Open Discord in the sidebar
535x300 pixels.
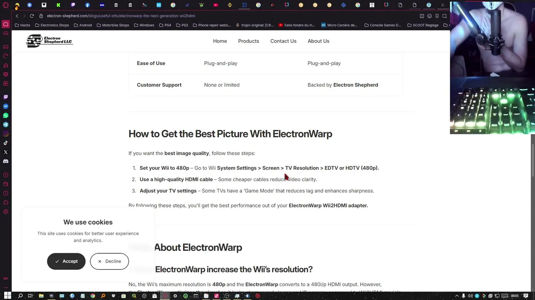click(6, 161)
